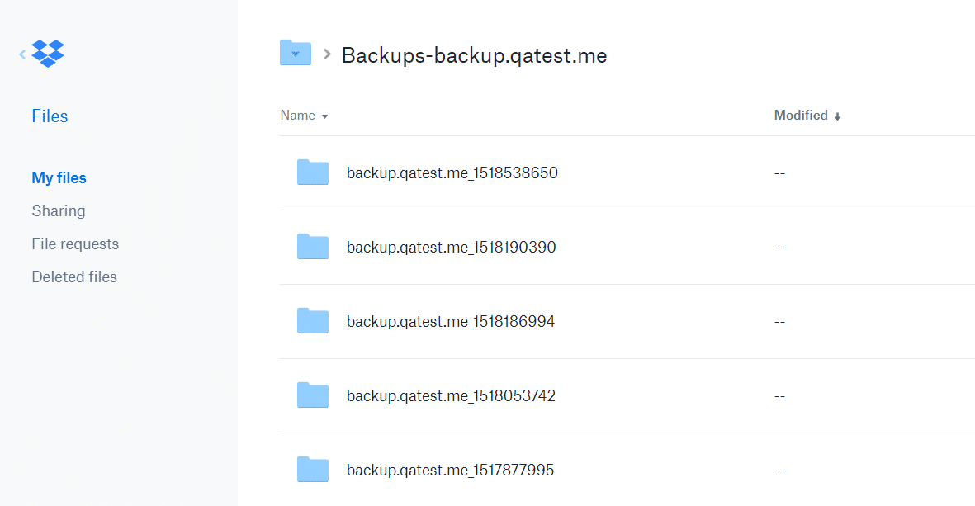The width and height of the screenshot is (975, 506).
Task: Open the Files heading link
Action: click(x=50, y=116)
